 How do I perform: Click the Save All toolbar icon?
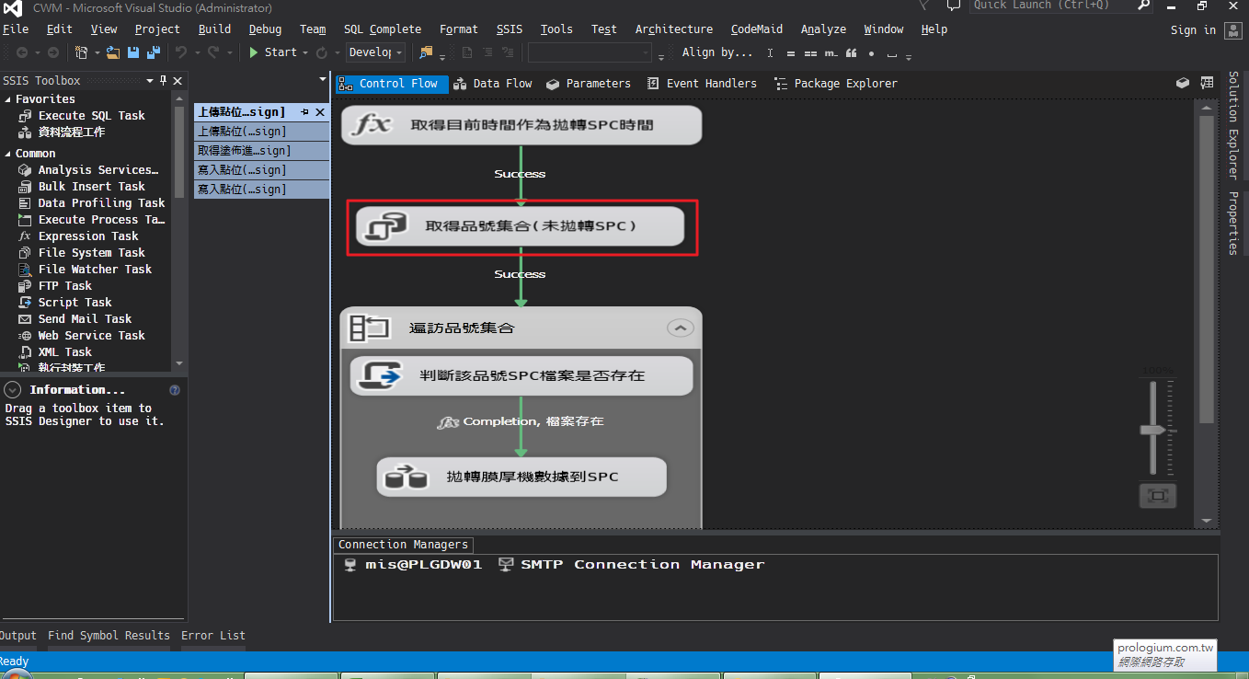(x=153, y=52)
